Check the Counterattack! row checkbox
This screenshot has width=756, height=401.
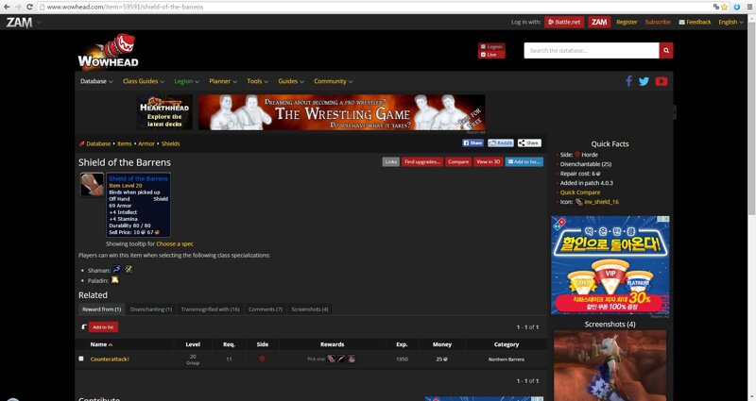pos(81,359)
